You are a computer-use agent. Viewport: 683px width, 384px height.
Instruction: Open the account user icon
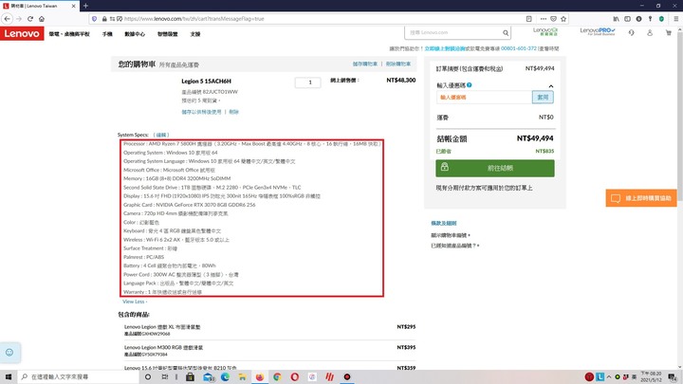click(650, 32)
